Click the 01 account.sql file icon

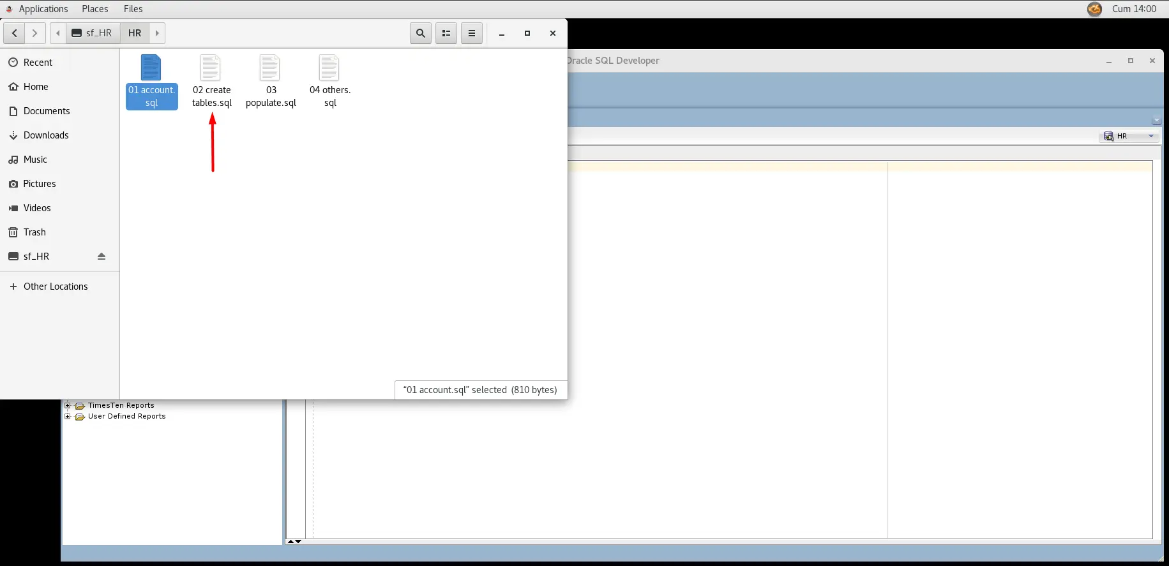151,69
